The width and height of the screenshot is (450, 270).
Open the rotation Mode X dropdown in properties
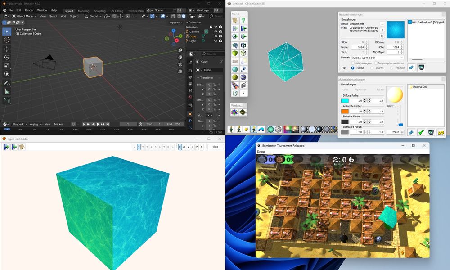click(x=210, y=115)
